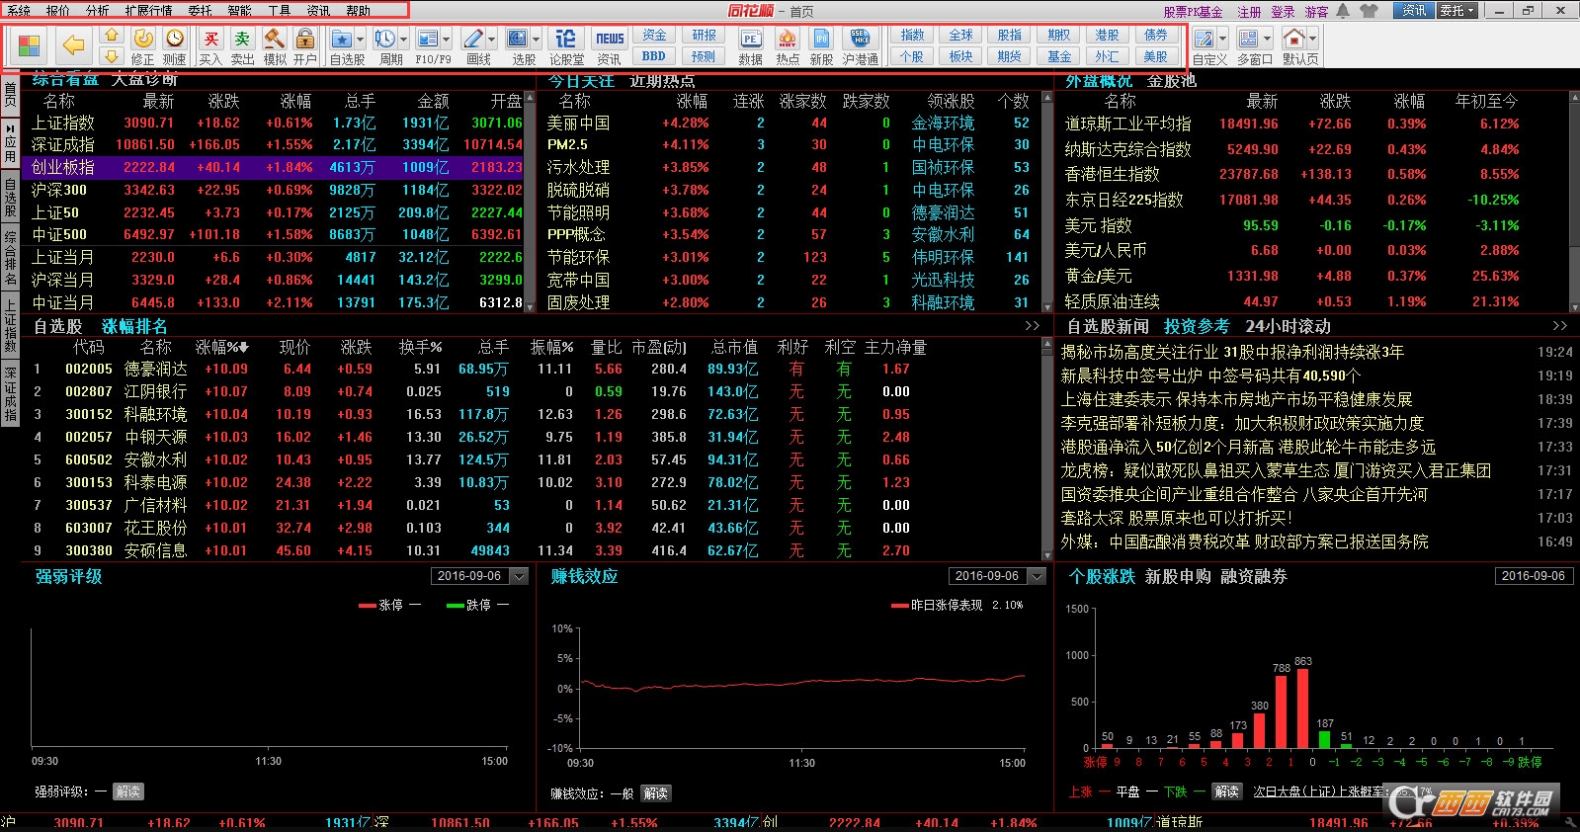Sort by the 涨幅%↓ column header
The height and width of the screenshot is (832, 1580).
click(x=222, y=347)
